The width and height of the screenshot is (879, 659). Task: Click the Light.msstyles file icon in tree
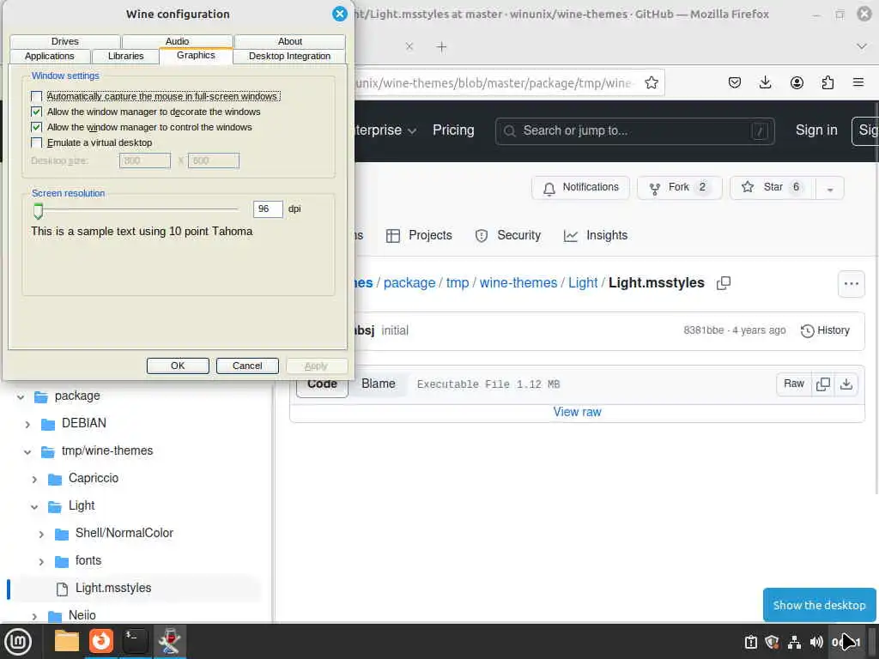coord(62,589)
